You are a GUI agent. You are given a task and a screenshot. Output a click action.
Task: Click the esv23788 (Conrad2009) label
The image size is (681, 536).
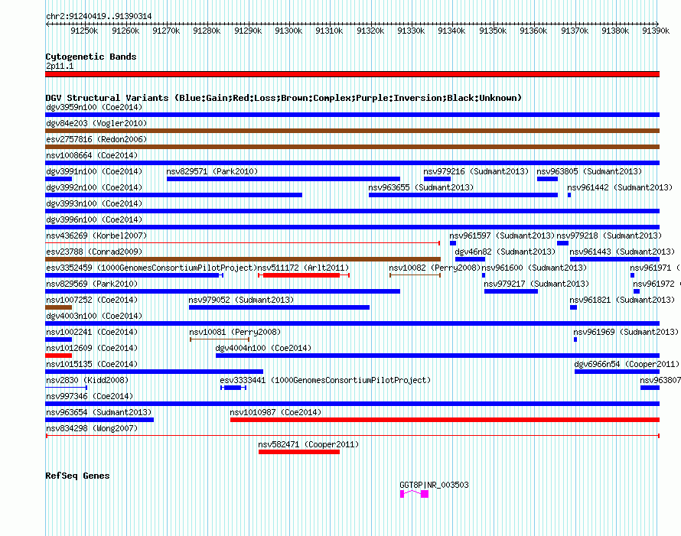tap(94, 252)
